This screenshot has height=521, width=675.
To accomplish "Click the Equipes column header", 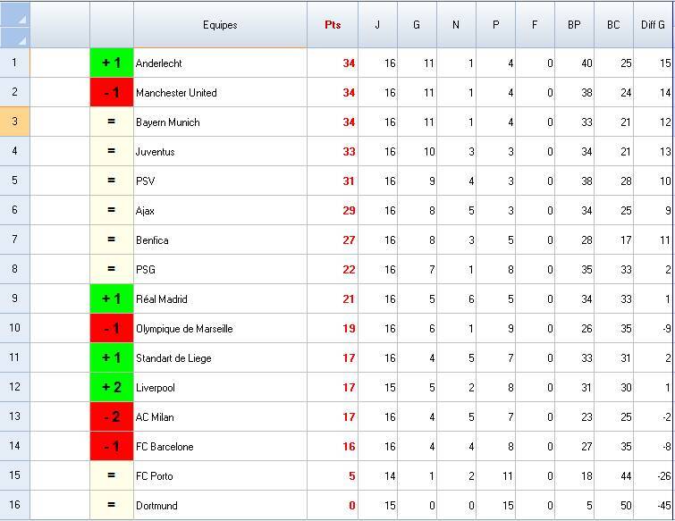I will click(x=220, y=25).
